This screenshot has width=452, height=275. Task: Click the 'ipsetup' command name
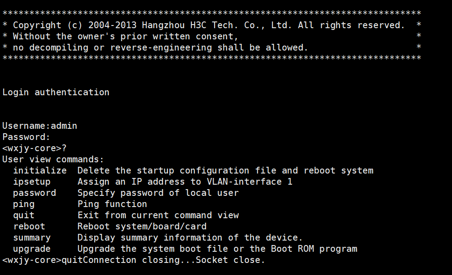pyautogui.click(x=31, y=182)
